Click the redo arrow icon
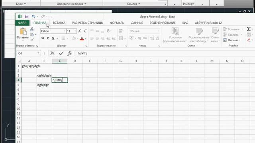Screen dimensions: 255x143 (x=43, y=16)
